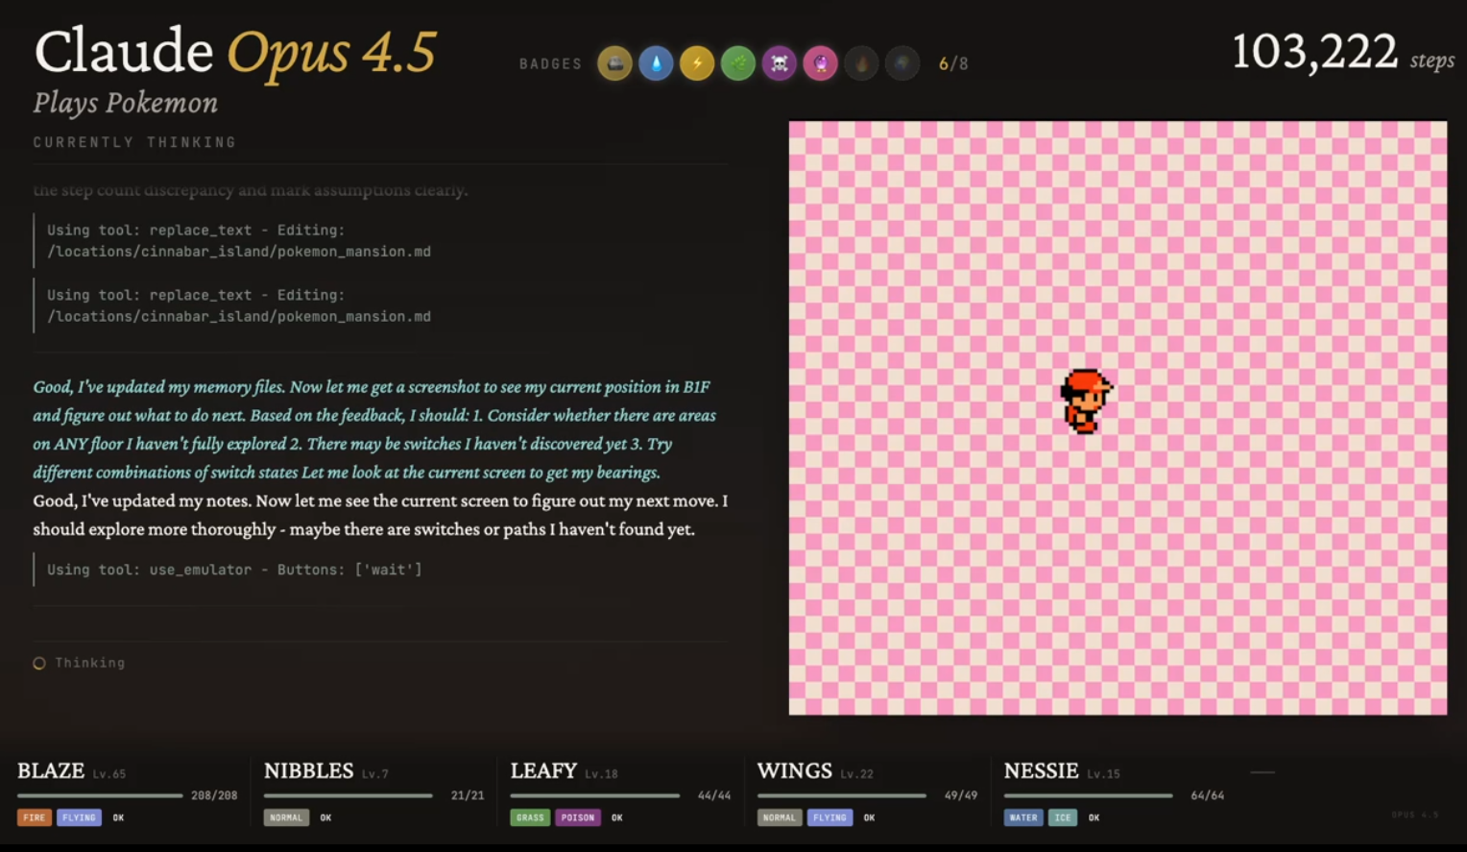Click the BADGES label
Image resolution: width=1467 pixels, height=852 pixels.
(x=551, y=64)
